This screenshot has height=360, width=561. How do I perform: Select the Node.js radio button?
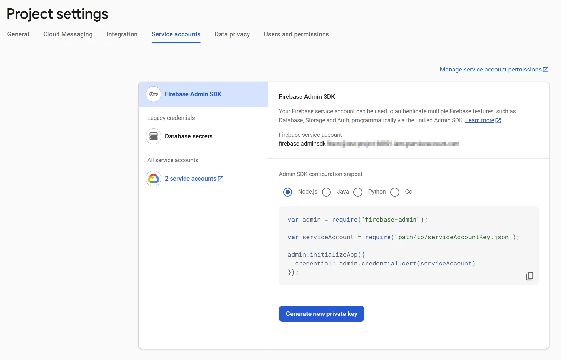tap(287, 192)
